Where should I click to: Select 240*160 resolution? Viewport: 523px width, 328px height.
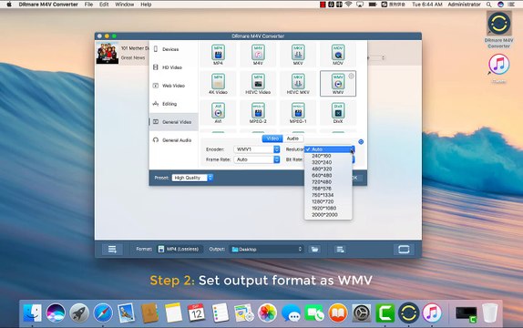[328, 156]
